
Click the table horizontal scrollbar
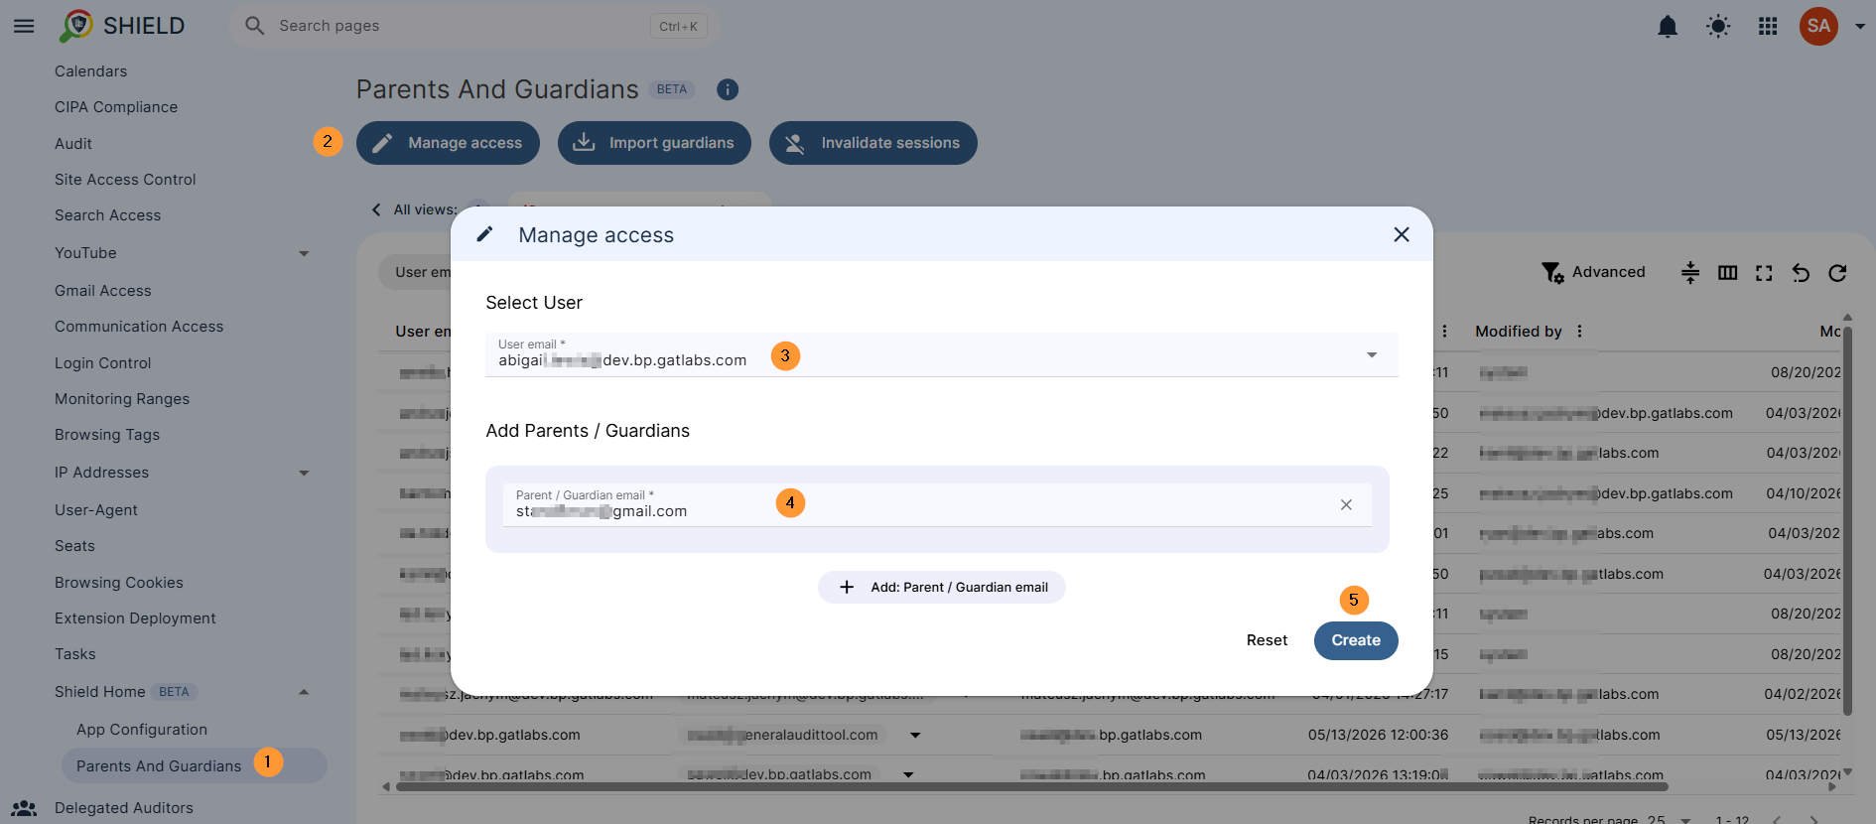coord(1031,787)
